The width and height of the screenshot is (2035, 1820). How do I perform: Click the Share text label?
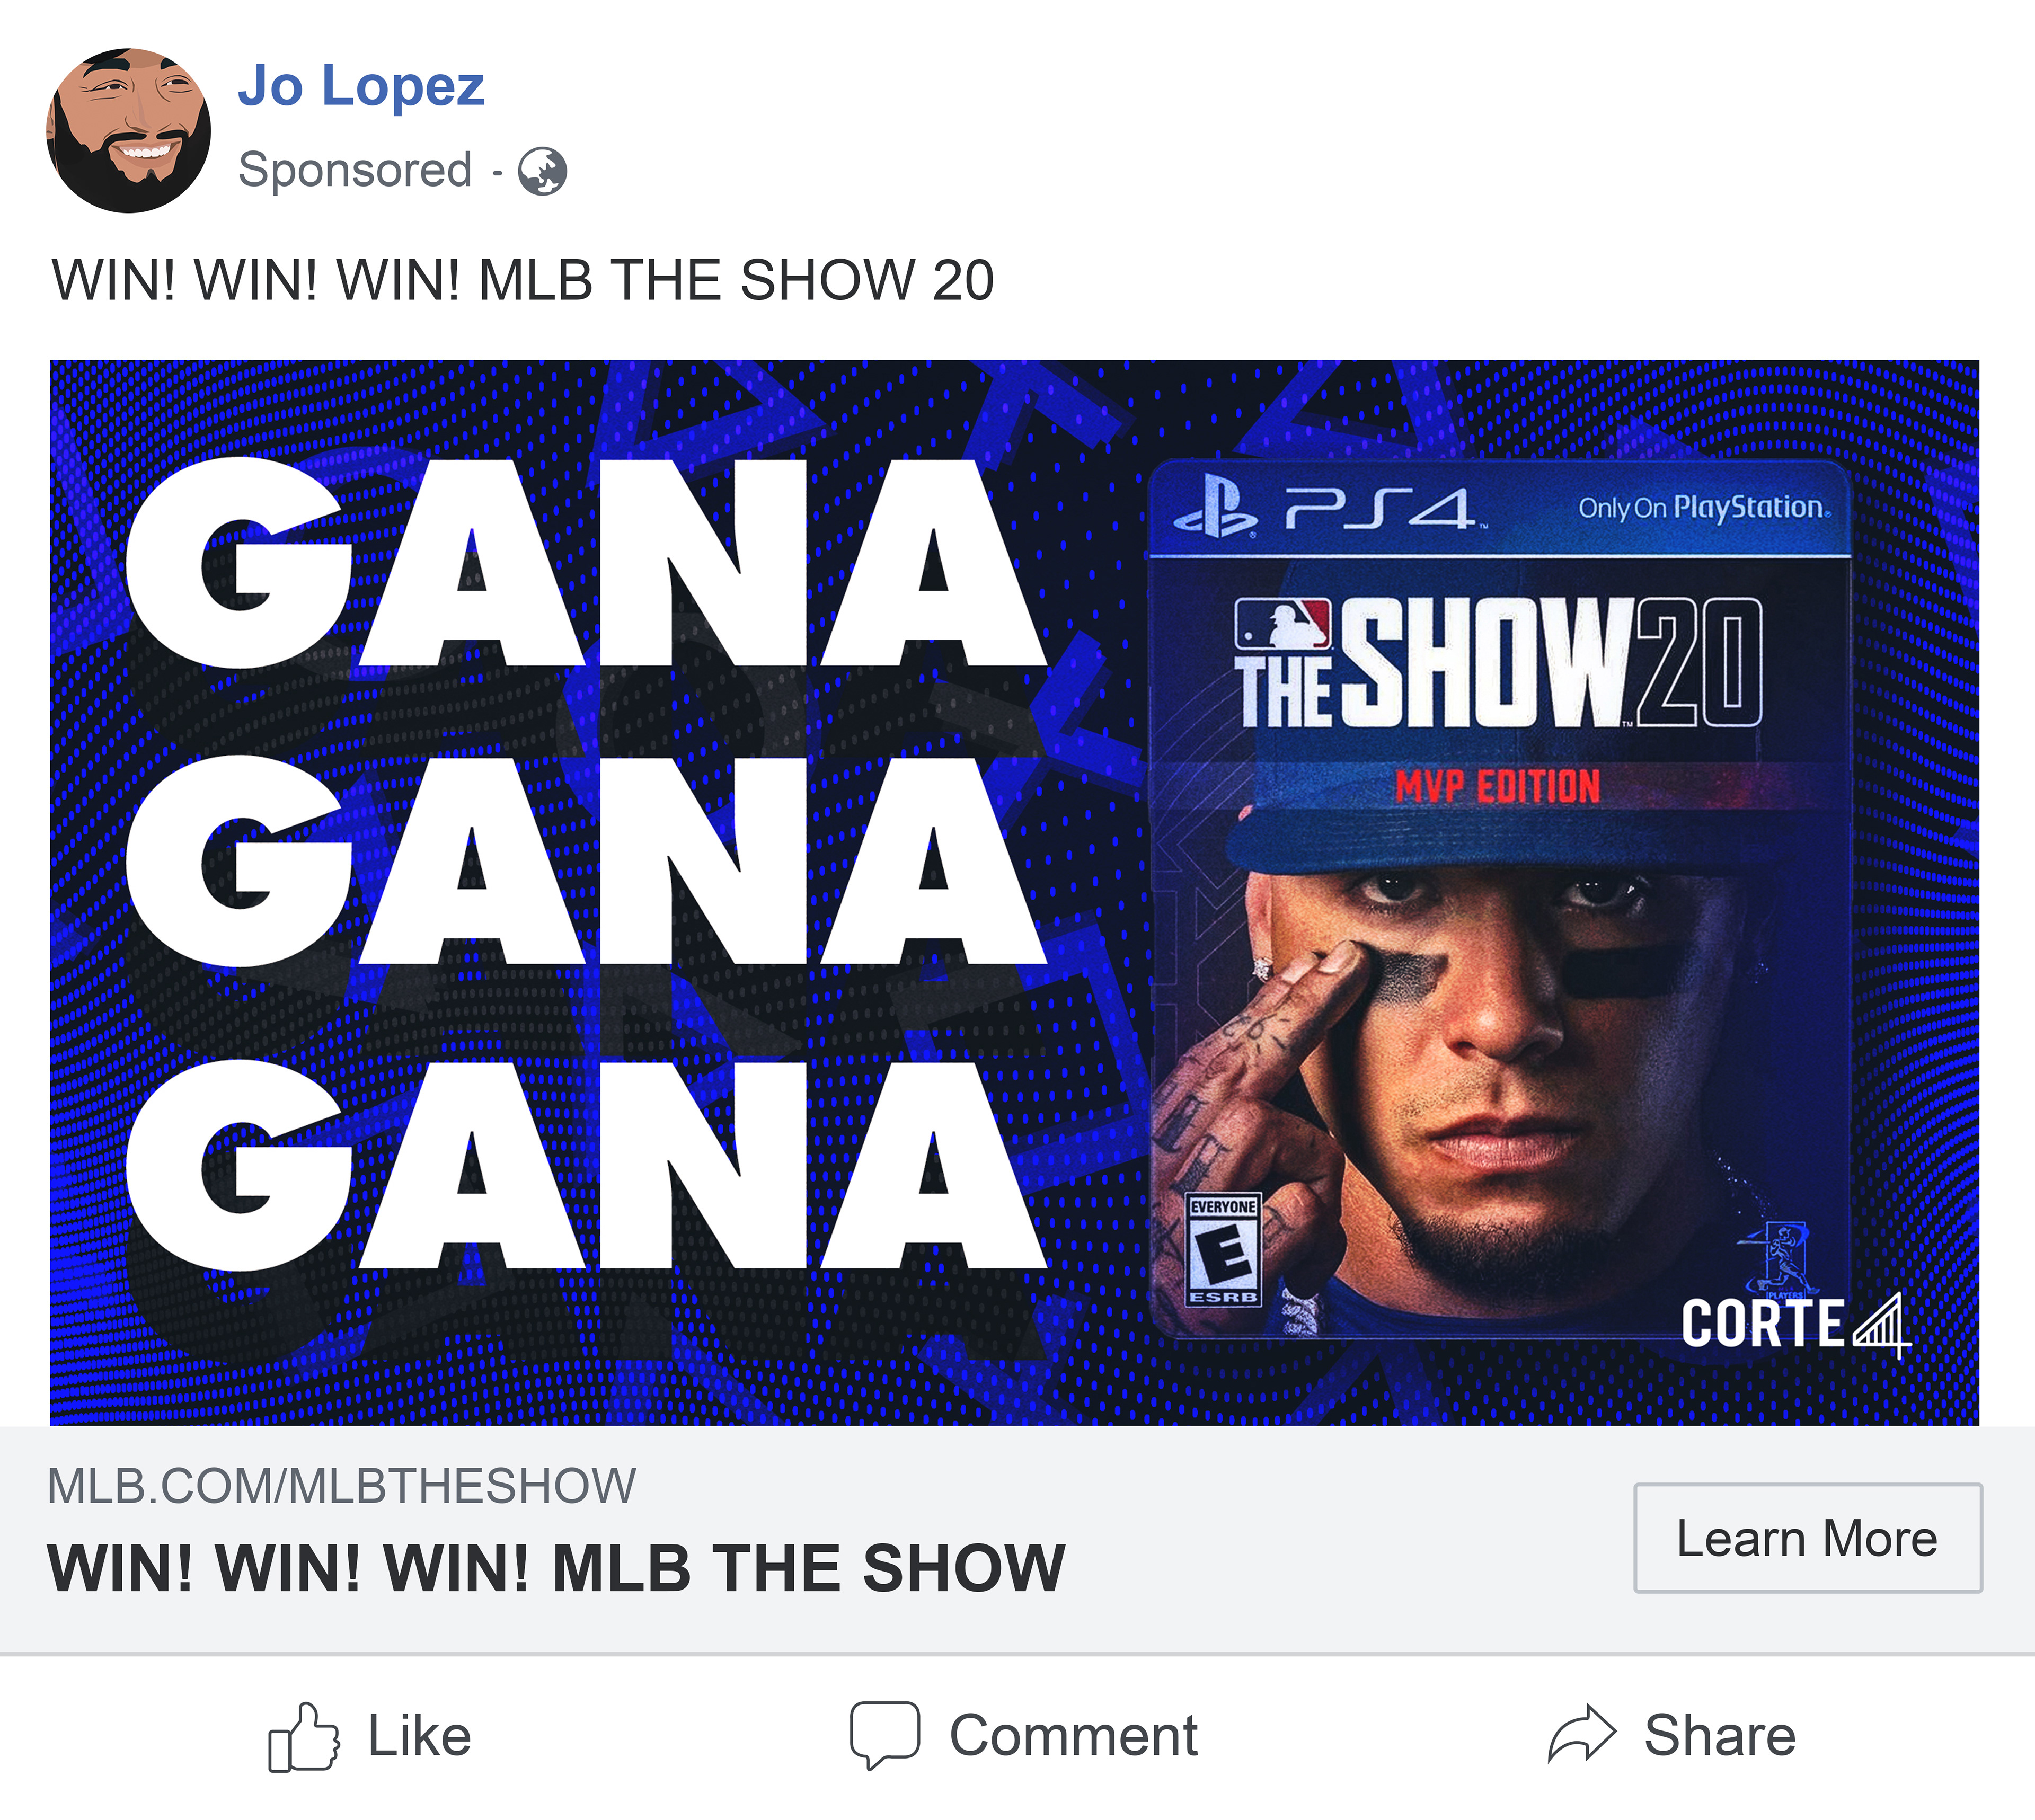[x=1720, y=1736]
